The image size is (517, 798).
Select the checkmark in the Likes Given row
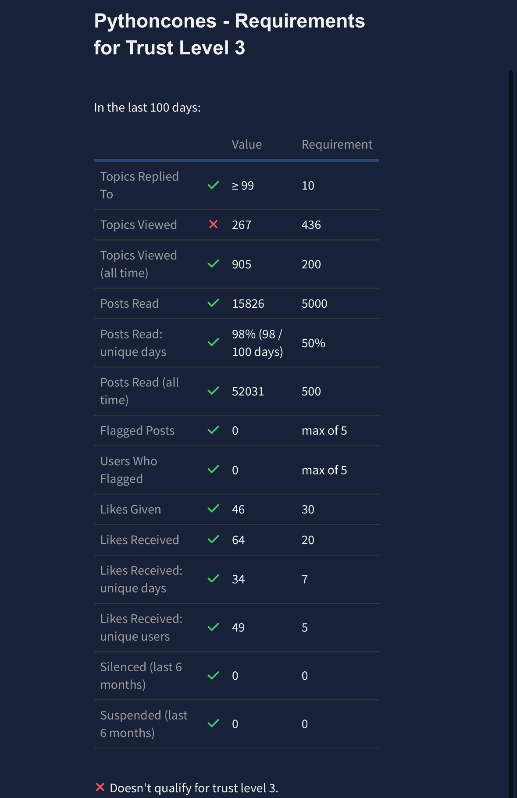pyautogui.click(x=214, y=509)
